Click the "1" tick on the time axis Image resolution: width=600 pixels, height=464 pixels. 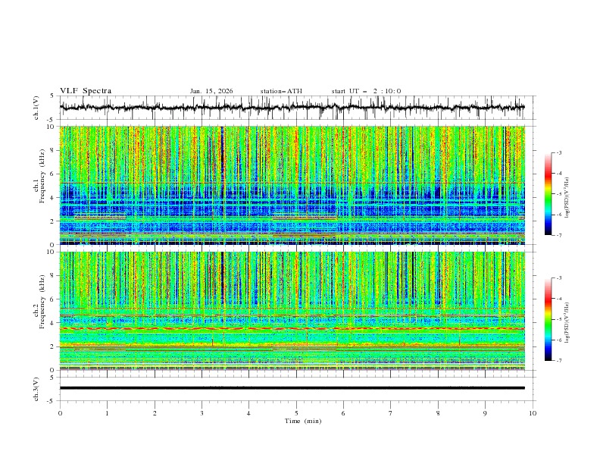107,413
